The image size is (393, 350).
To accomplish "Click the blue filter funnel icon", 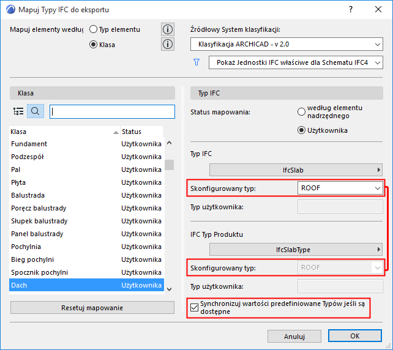I will 196,62.
